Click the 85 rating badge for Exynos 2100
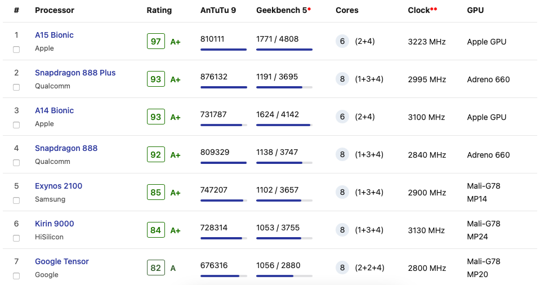The width and height of the screenshot is (540, 285). click(155, 192)
